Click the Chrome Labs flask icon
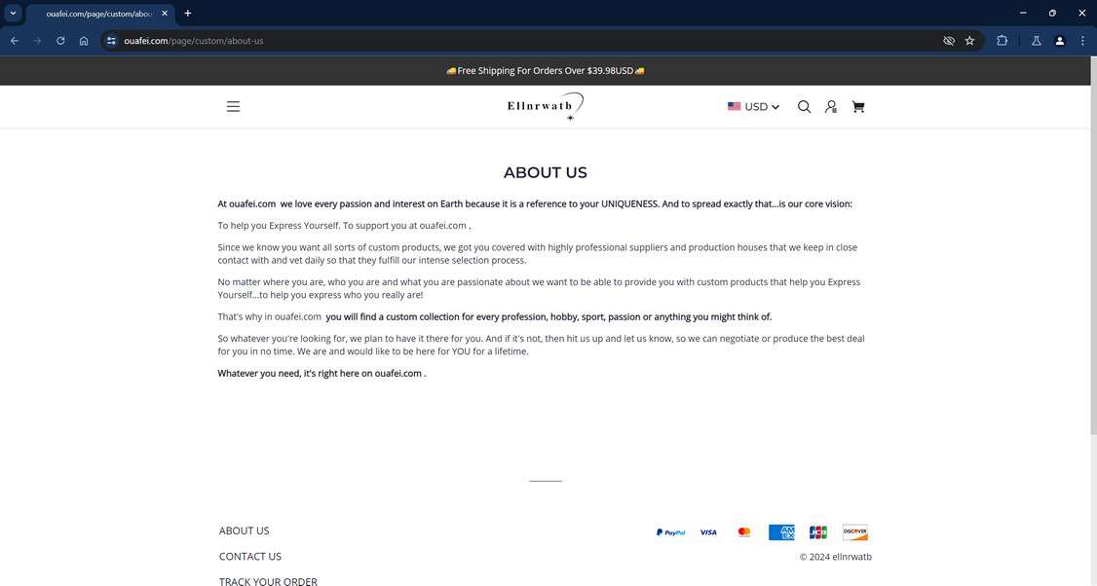Image resolution: width=1097 pixels, height=586 pixels. [x=1037, y=41]
